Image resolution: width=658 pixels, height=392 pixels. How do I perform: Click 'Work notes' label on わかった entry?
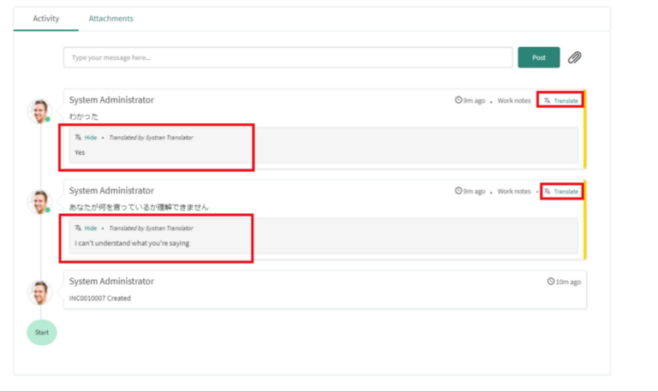click(x=514, y=101)
